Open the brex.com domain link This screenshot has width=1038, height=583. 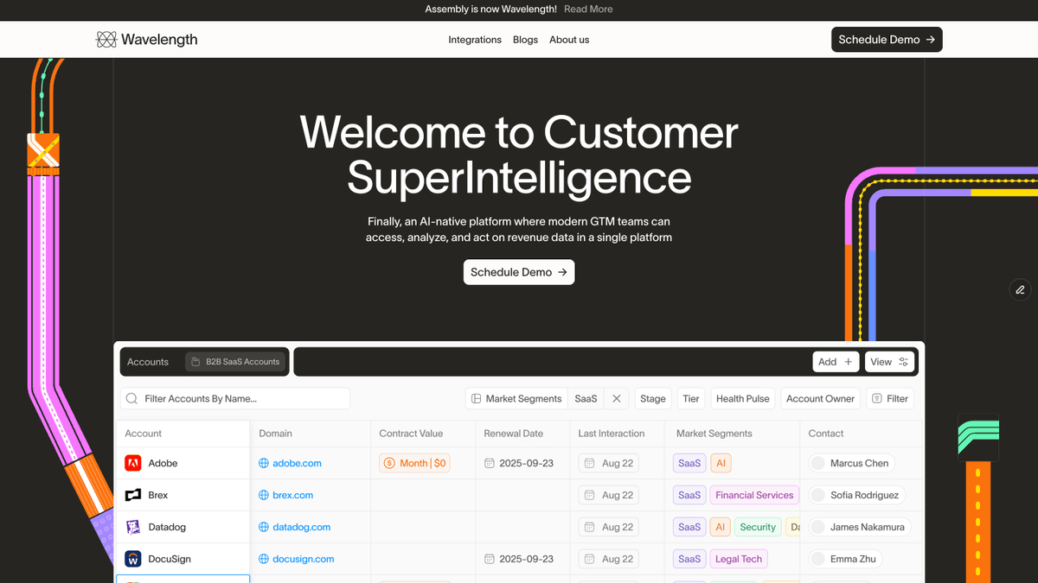point(292,496)
